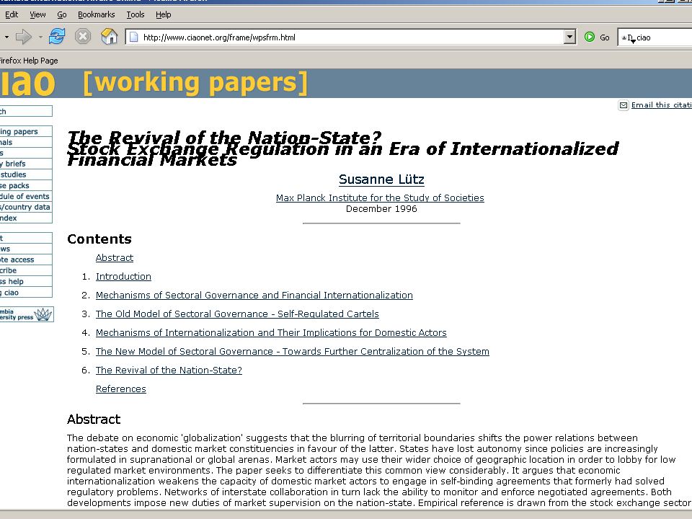692x519 pixels.
Task: Click the Email this citation link
Action: click(661, 105)
